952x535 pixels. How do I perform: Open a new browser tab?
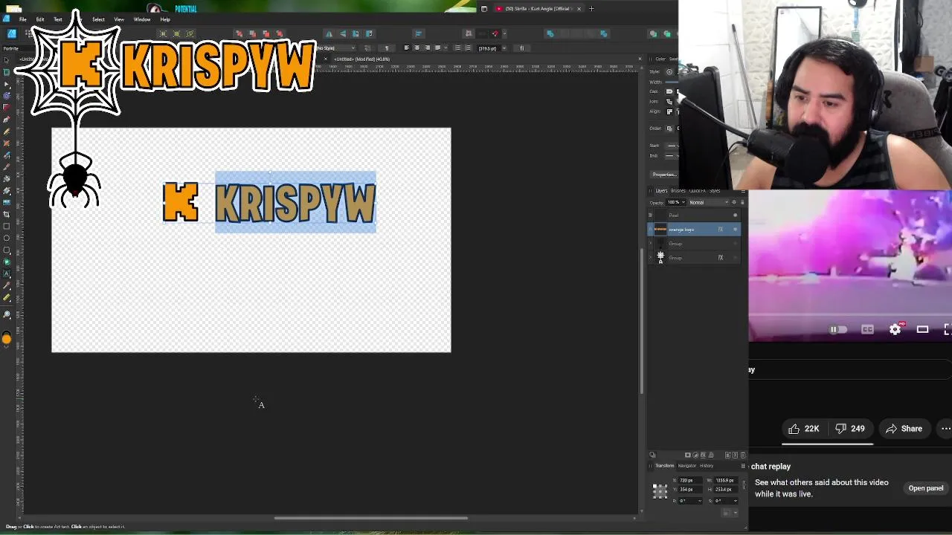591,9
